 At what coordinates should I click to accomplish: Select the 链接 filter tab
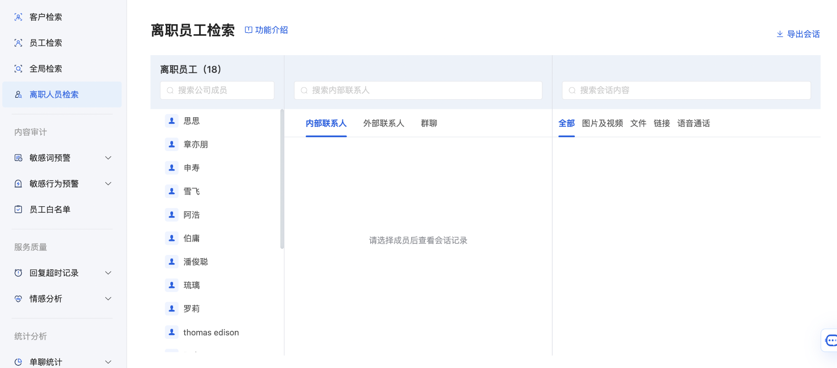pos(662,123)
